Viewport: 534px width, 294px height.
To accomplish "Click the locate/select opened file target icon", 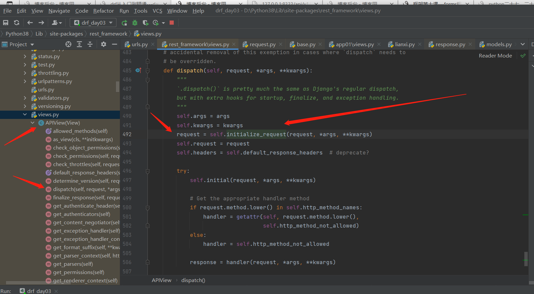I will coord(68,44).
